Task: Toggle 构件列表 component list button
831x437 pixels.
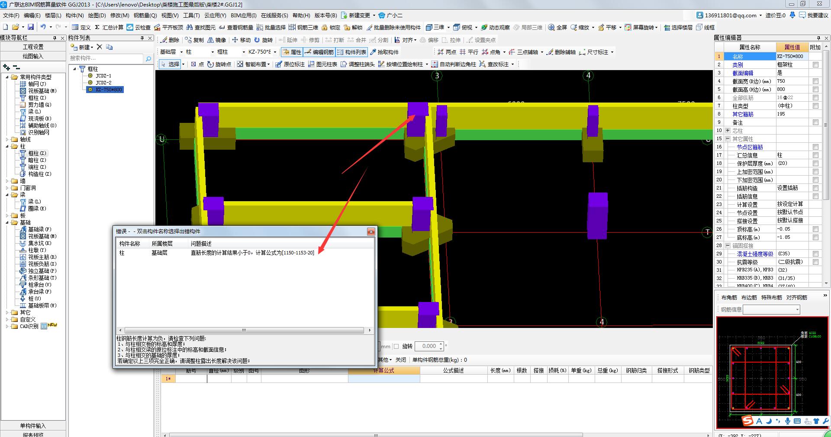Action: click(x=351, y=52)
